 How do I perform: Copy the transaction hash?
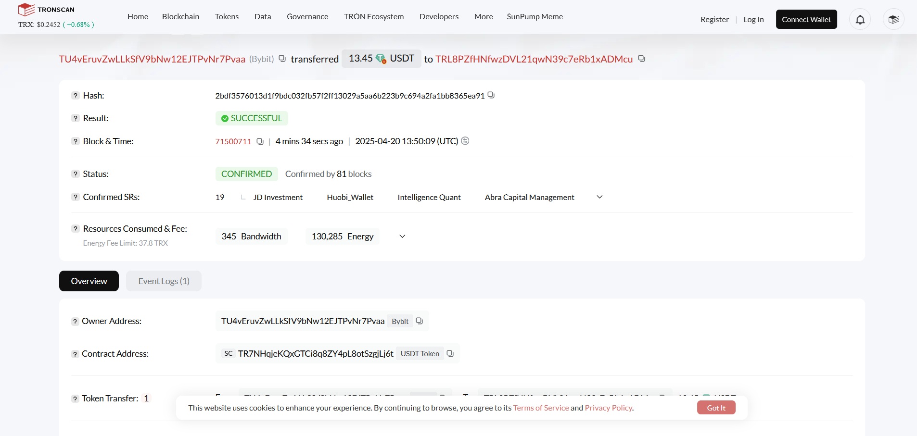coord(491,95)
